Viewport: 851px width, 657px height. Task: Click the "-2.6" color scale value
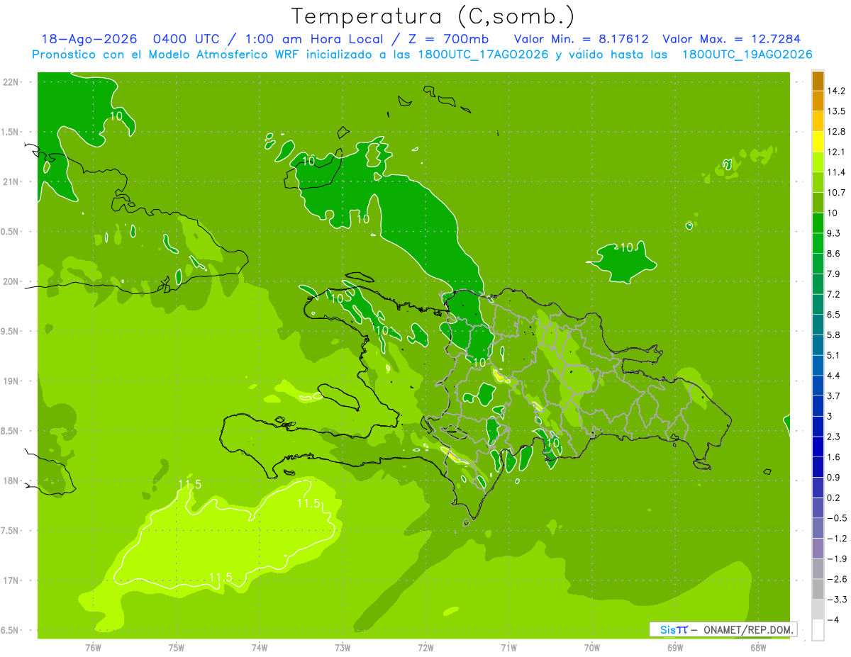[837, 579]
